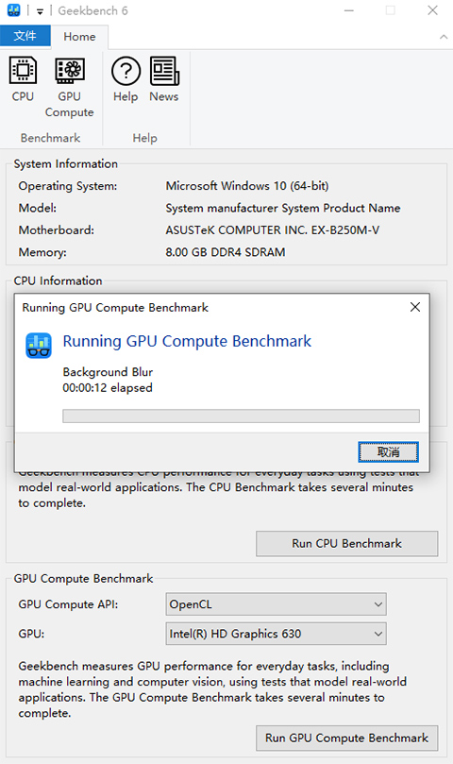The width and height of the screenshot is (453, 764).
Task: Click the benchmark progress bar
Action: [241, 416]
